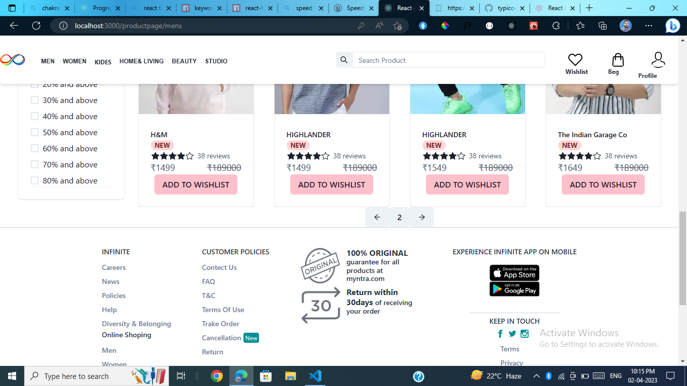This screenshot has width=687, height=386.
Task: Open the Contect Us link
Action: [219, 267]
